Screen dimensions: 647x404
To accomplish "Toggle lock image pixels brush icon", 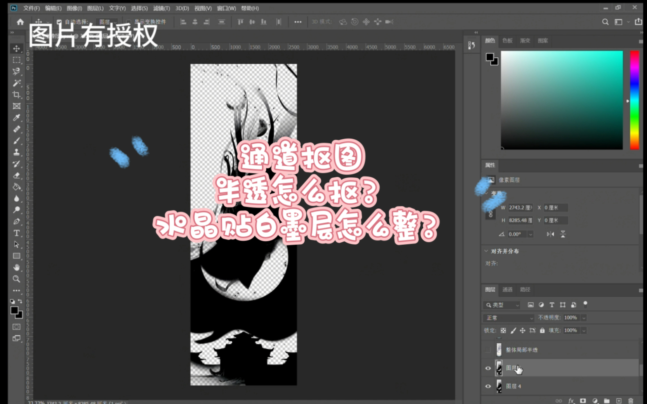I will [513, 330].
